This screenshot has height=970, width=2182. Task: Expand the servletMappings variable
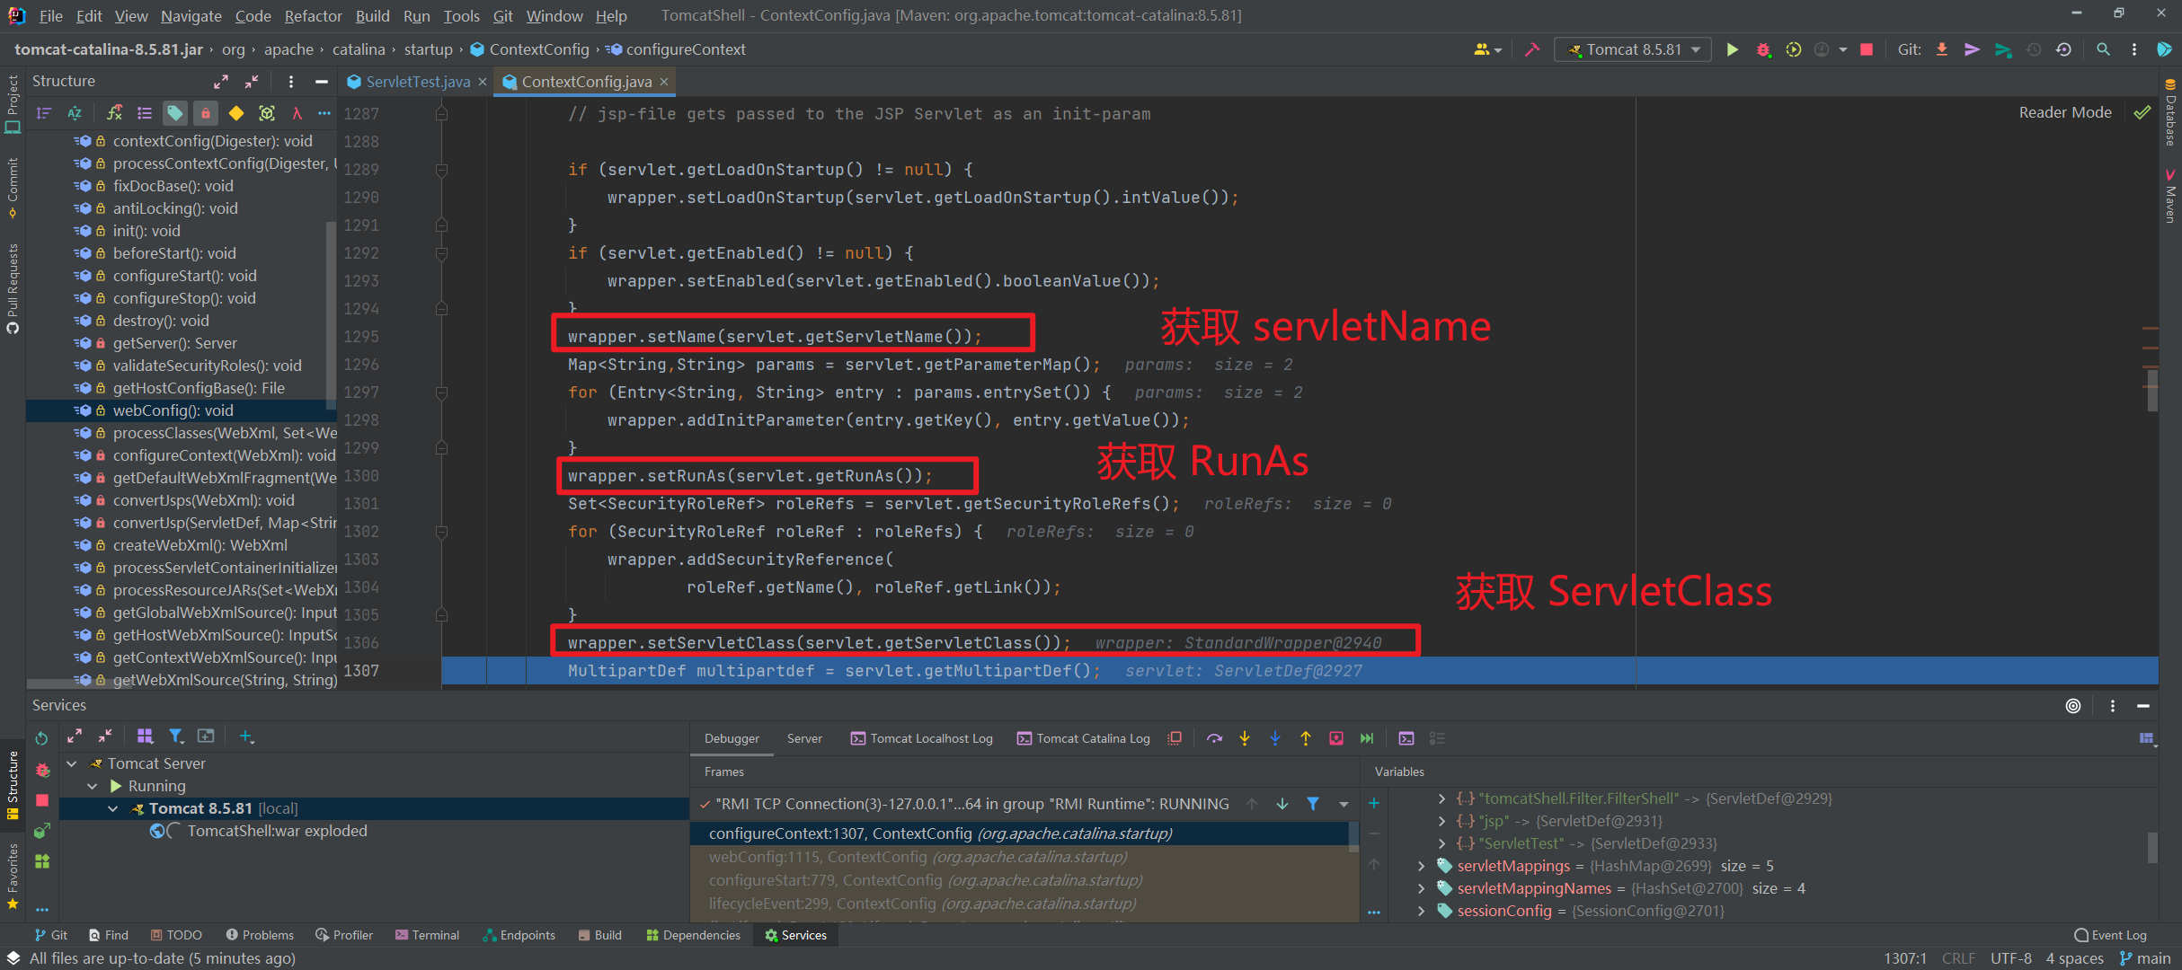tap(1421, 866)
